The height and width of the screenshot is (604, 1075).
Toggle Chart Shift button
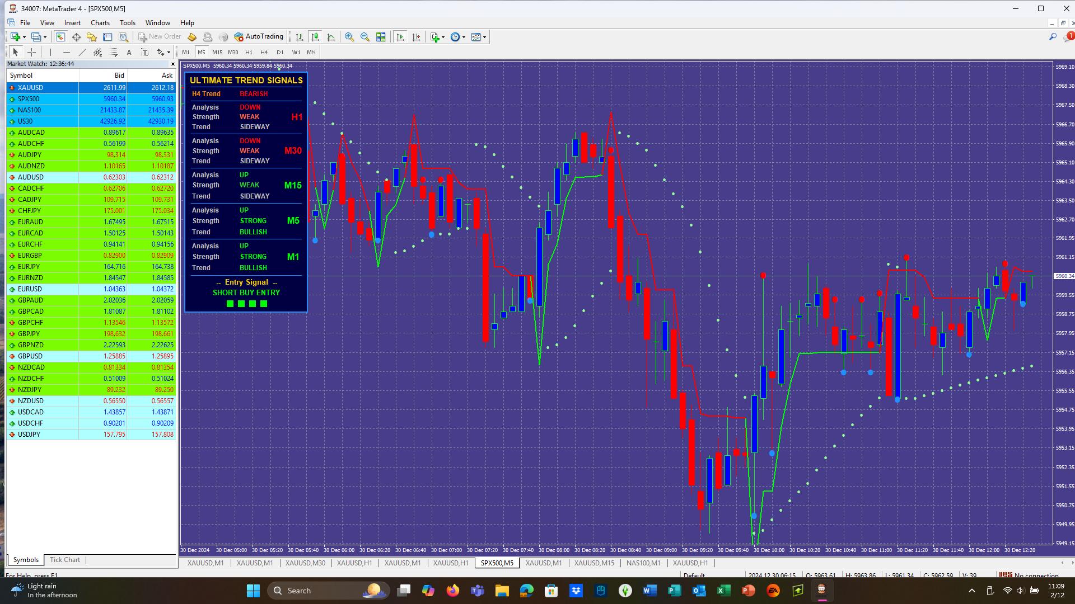pos(416,37)
